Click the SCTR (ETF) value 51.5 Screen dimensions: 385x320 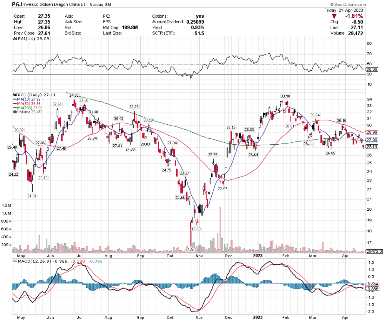coord(199,33)
